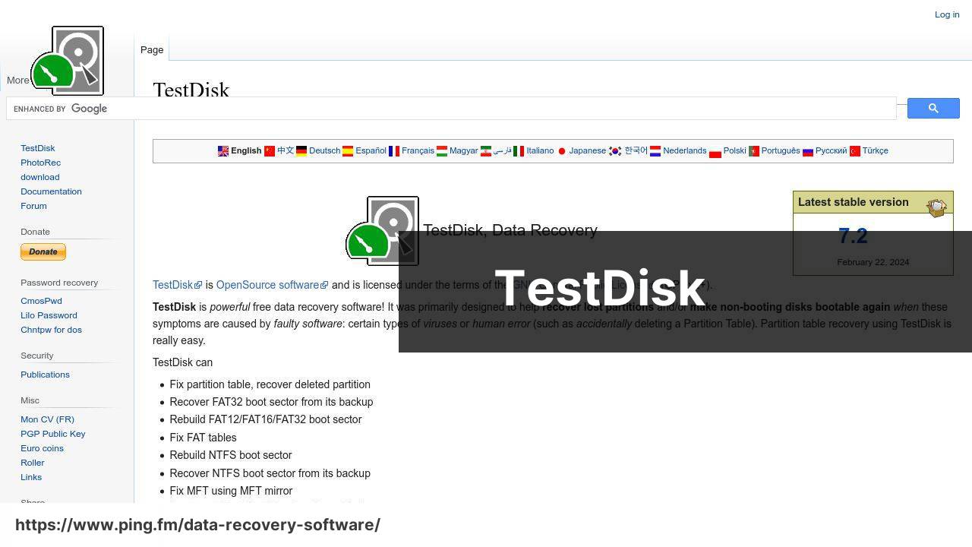Select the Russian flag icon
Viewport: 972px width, 547px height.
(808, 151)
